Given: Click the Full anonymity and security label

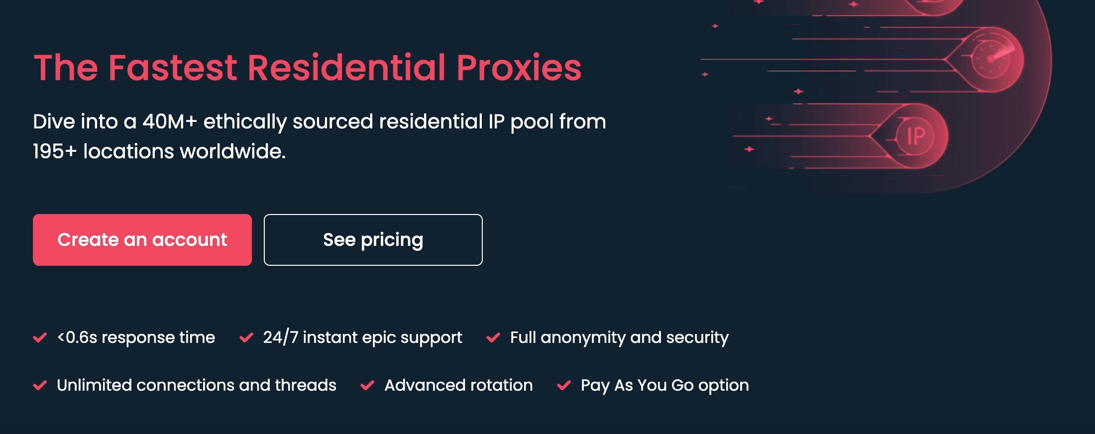Looking at the screenshot, I should click(619, 337).
